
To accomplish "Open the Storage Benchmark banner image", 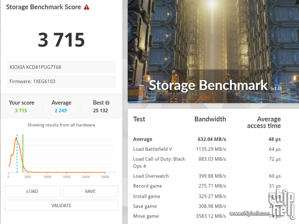I will (x=213, y=52).
